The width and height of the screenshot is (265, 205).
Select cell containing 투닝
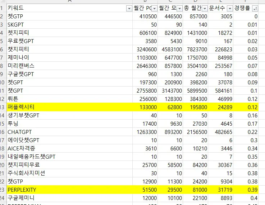(69, 124)
